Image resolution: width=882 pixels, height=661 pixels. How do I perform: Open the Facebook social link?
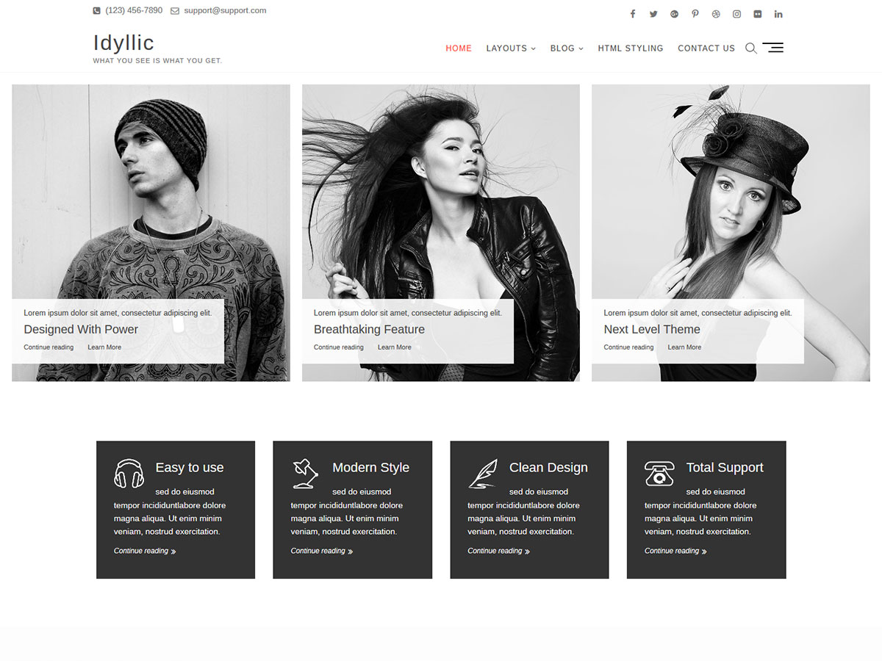(632, 14)
